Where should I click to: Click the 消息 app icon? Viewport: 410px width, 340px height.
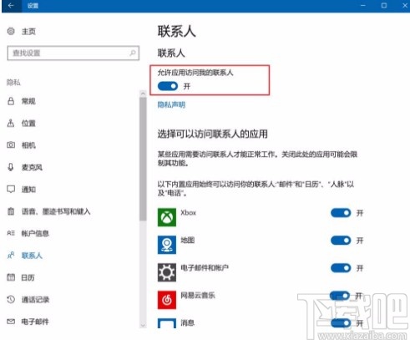167,323
